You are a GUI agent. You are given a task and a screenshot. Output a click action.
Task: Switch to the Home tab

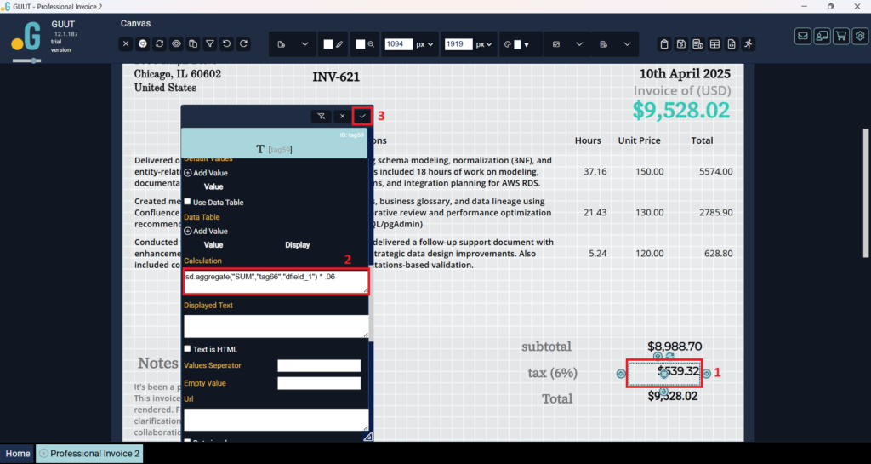point(18,454)
